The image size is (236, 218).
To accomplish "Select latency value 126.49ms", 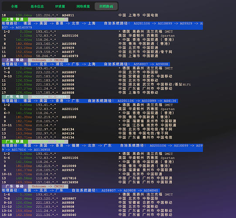I will coord(24,72).
